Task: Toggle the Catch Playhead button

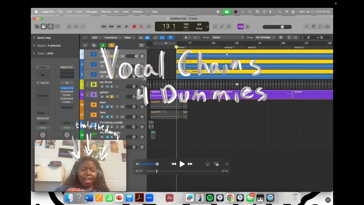Action: (x=170, y=38)
